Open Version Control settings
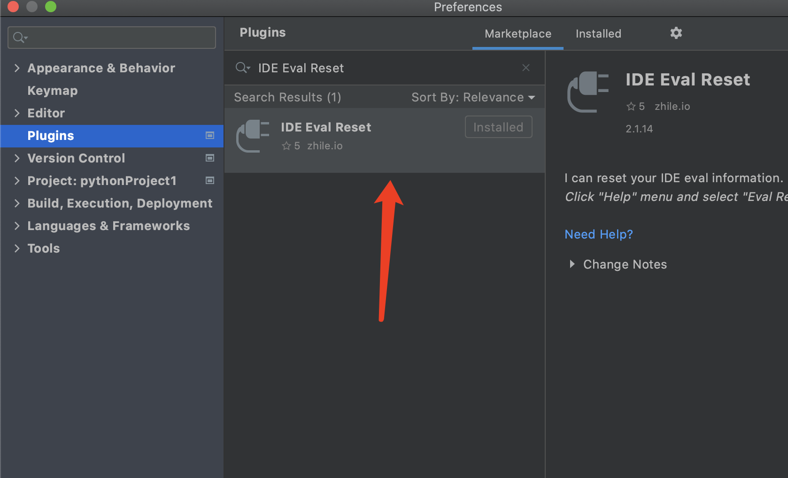Image resolution: width=788 pixels, height=478 pixels. click(76, 158)
